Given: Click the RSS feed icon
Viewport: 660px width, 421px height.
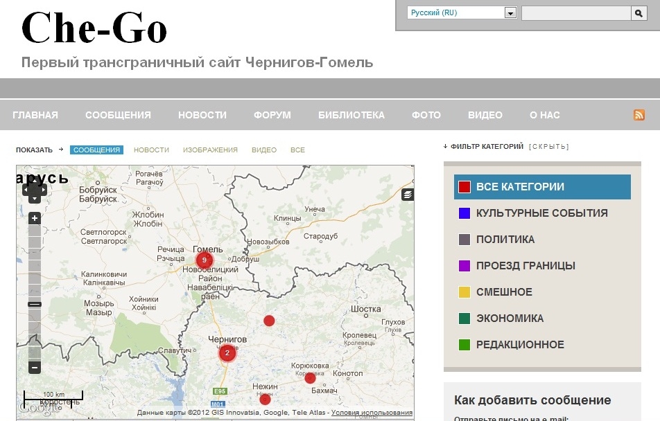Looking at the screenshot, I should pyautogui.click(x=639, y=115).
